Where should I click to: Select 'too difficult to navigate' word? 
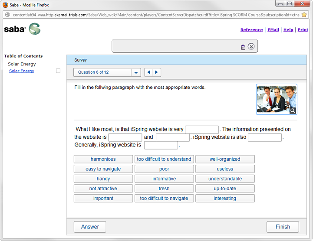point(164,199)
